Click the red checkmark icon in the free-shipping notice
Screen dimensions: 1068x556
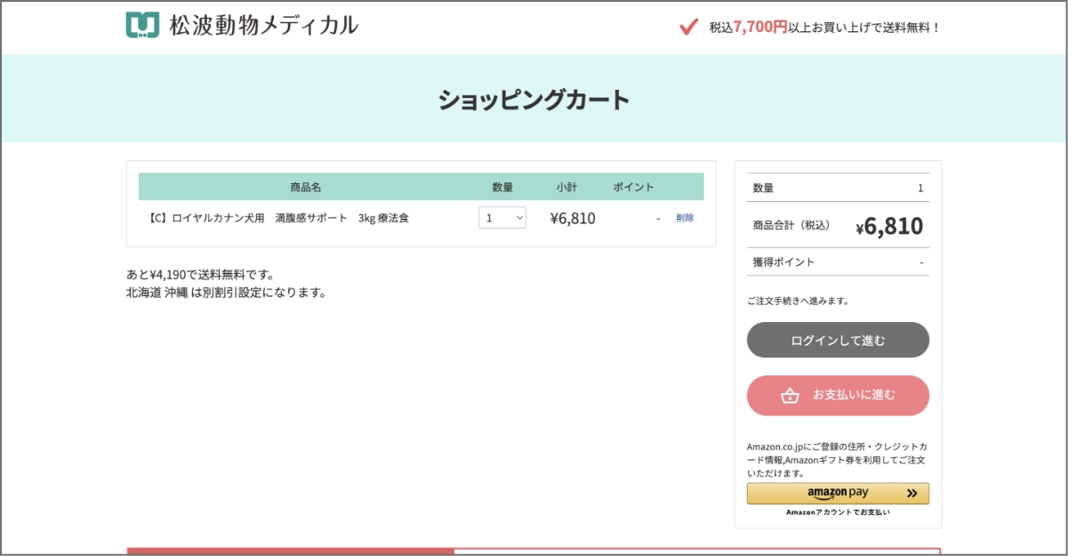point(688,27)
